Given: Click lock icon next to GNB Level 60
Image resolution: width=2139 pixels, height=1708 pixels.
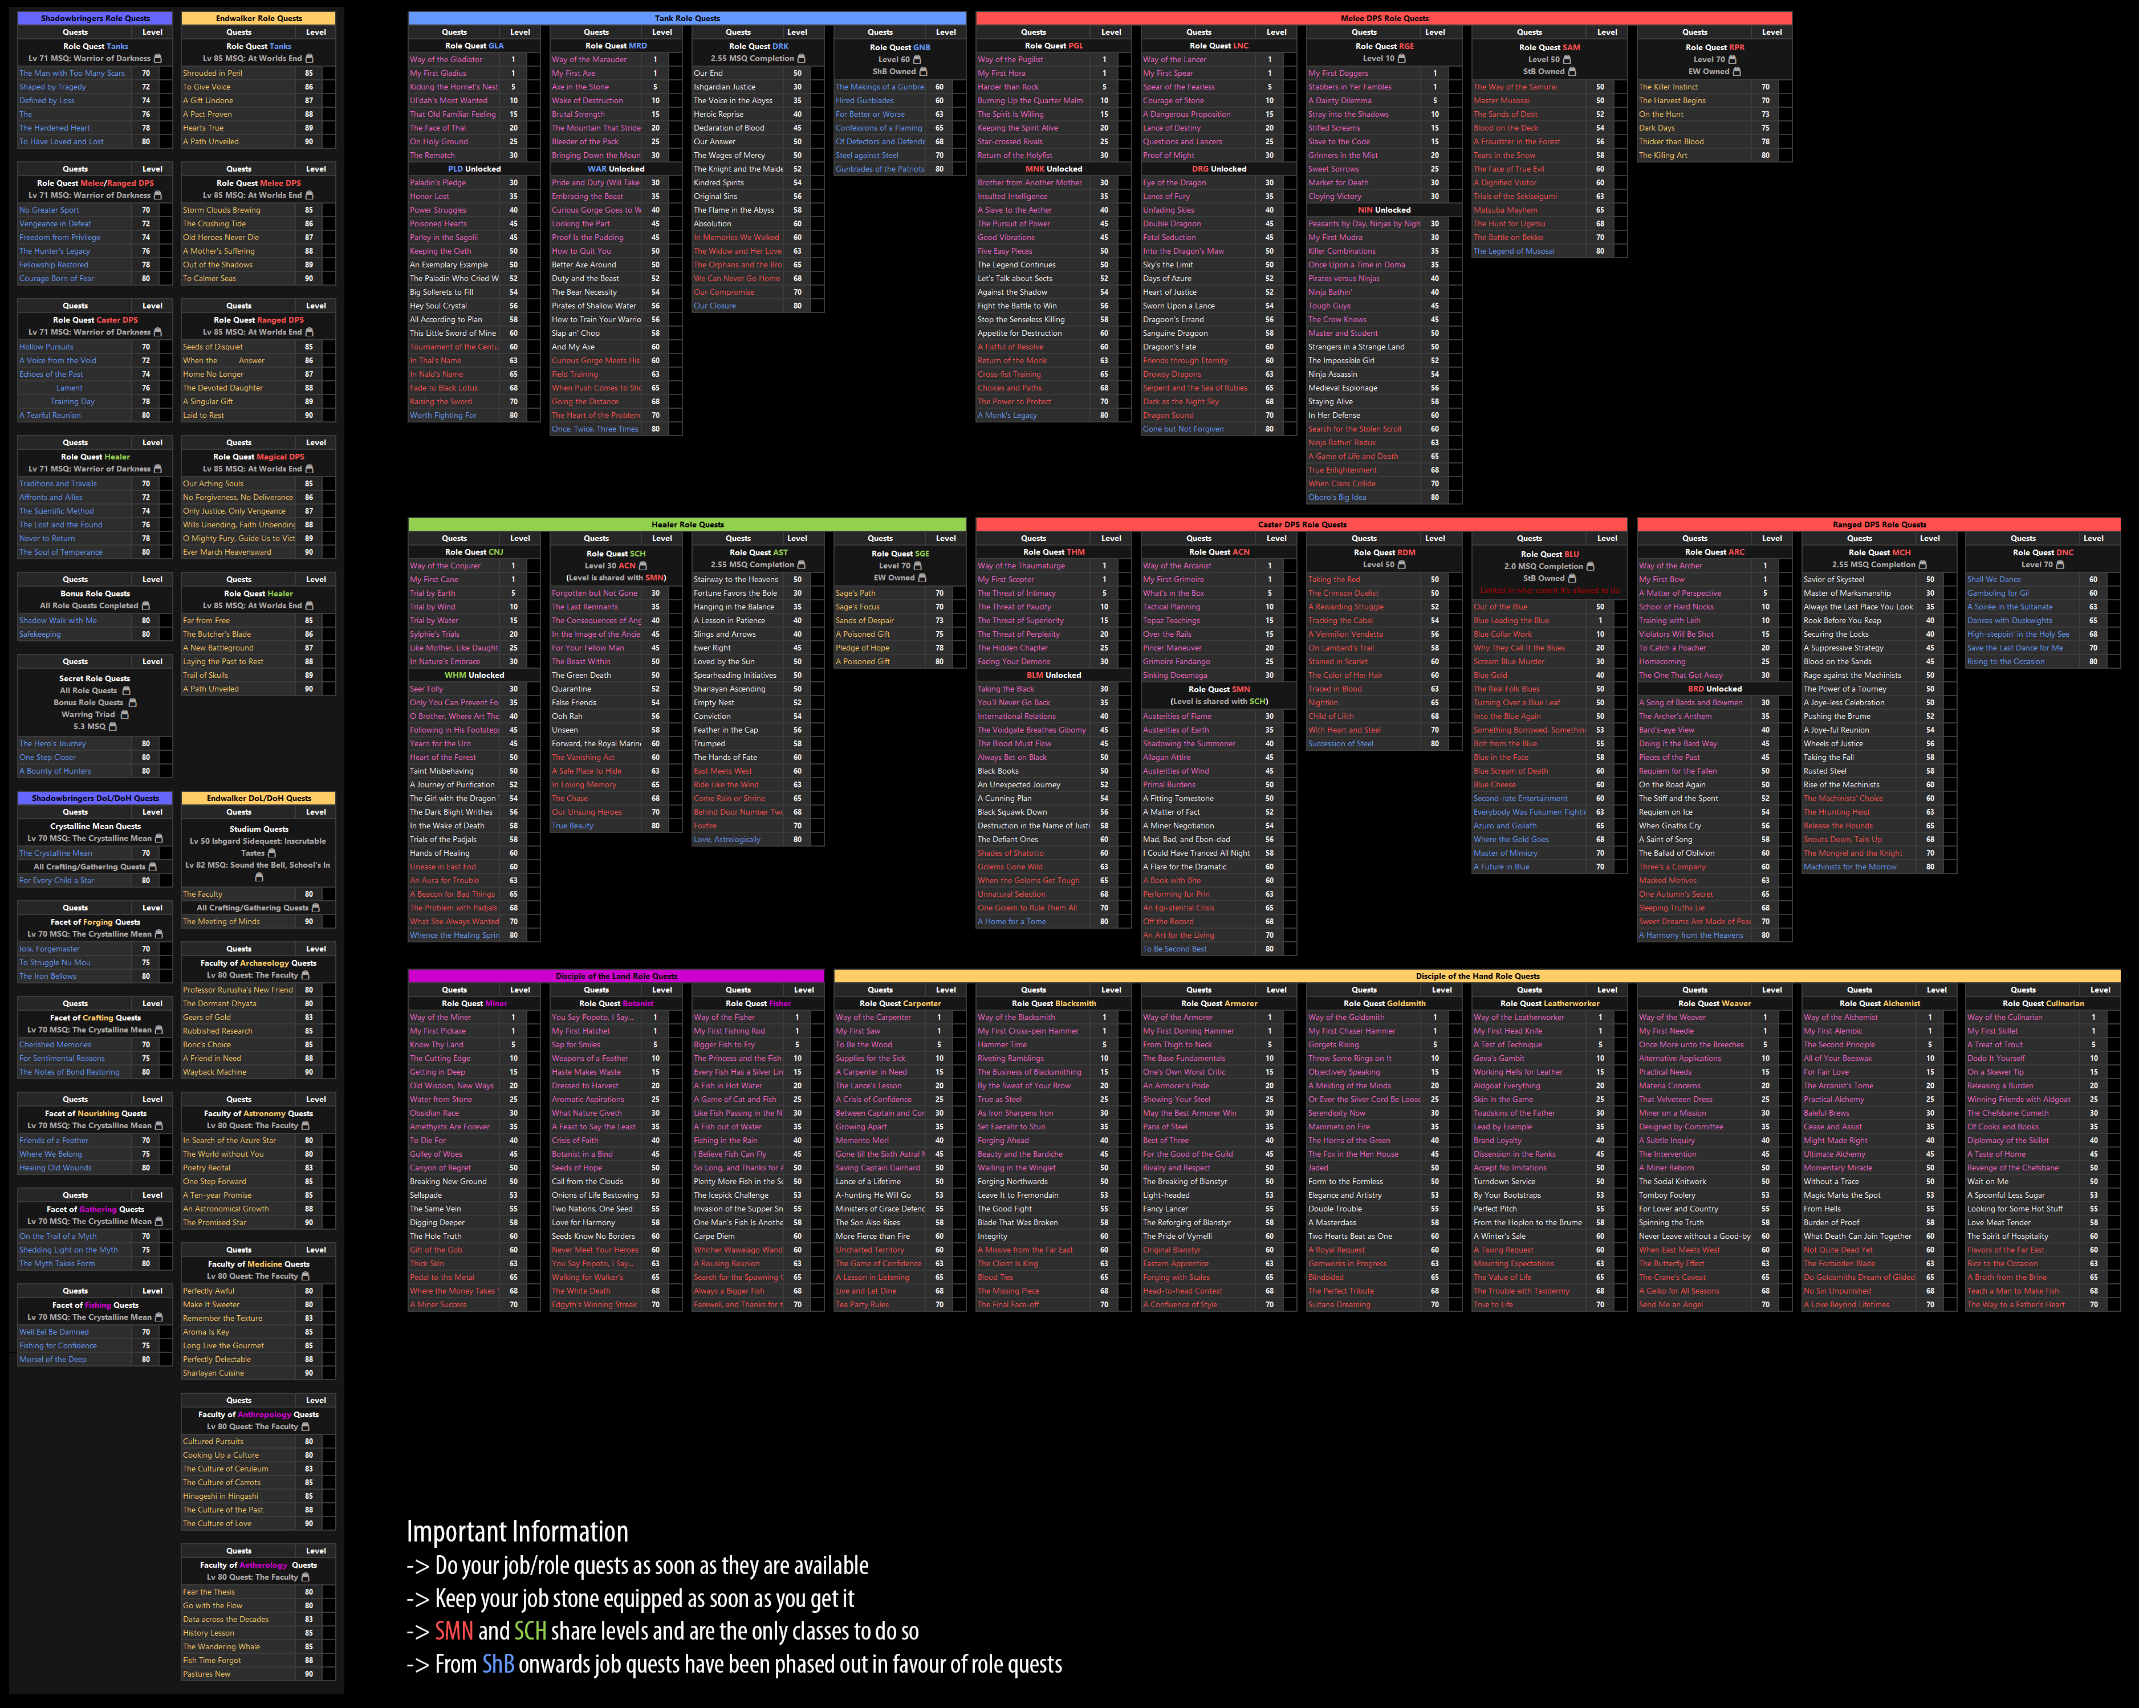Looking at the screenshot, I should coord(918,59).
